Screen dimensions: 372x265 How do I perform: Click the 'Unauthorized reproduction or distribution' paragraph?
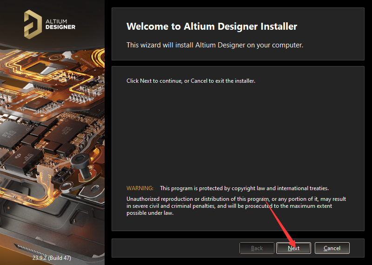[236, 206]
